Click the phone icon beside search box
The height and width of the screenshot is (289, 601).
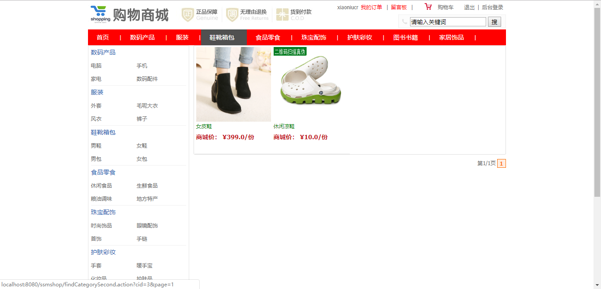[x=404, y=22]
